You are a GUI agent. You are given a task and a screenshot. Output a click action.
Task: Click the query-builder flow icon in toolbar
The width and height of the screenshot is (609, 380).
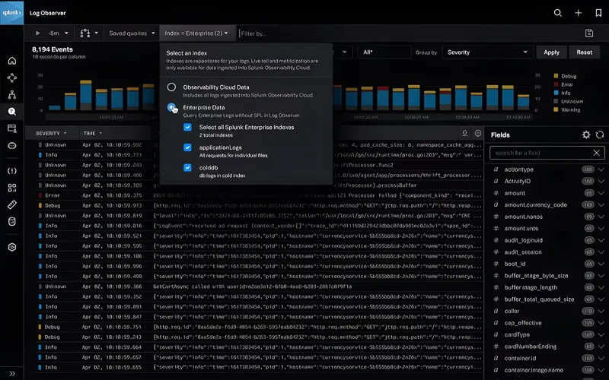click(84, 33)
